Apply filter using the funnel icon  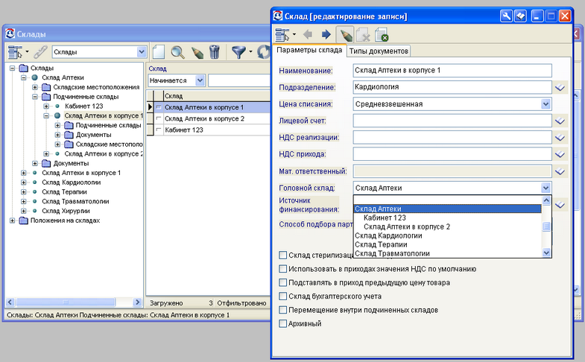tap(238, 52)
